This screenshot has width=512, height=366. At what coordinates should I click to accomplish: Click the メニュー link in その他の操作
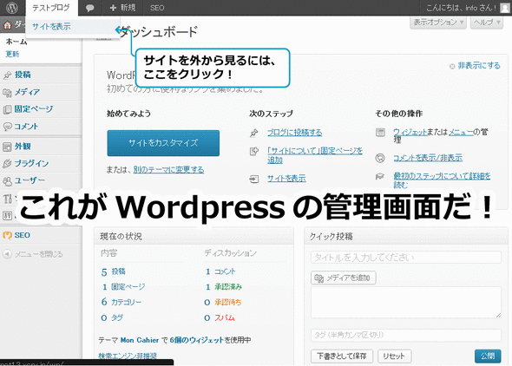[x=461, y=132]
